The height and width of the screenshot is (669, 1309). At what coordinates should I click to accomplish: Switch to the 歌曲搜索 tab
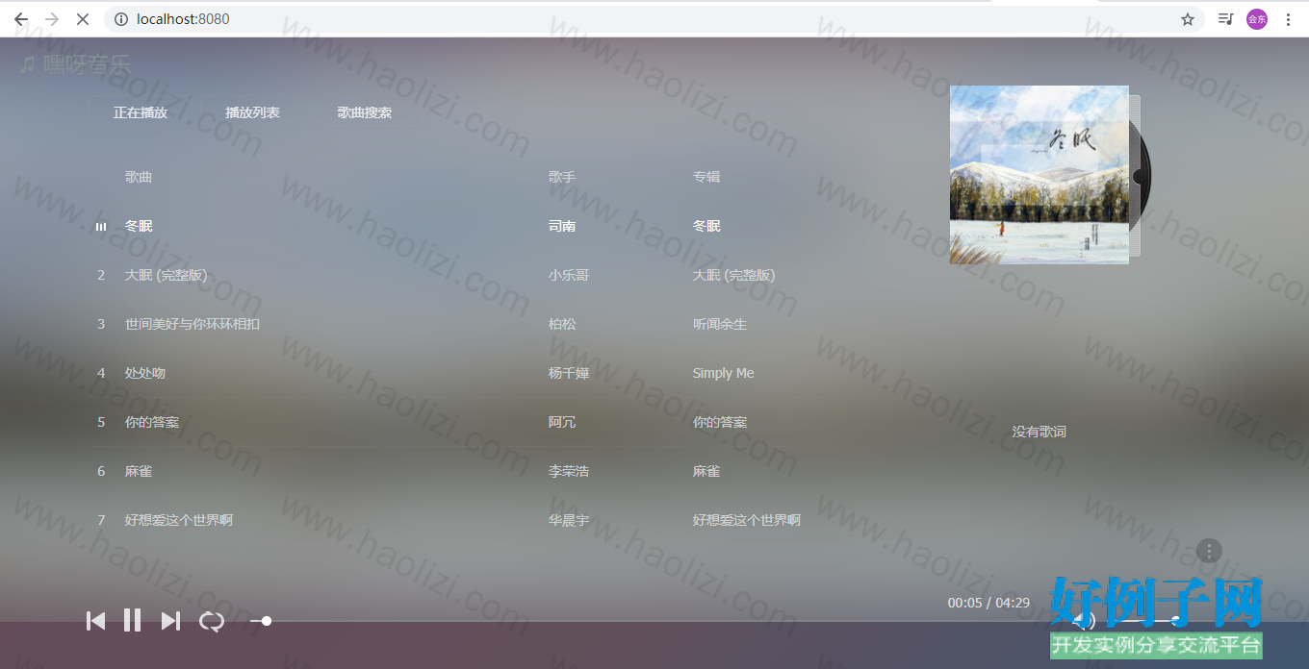point(365,112)
